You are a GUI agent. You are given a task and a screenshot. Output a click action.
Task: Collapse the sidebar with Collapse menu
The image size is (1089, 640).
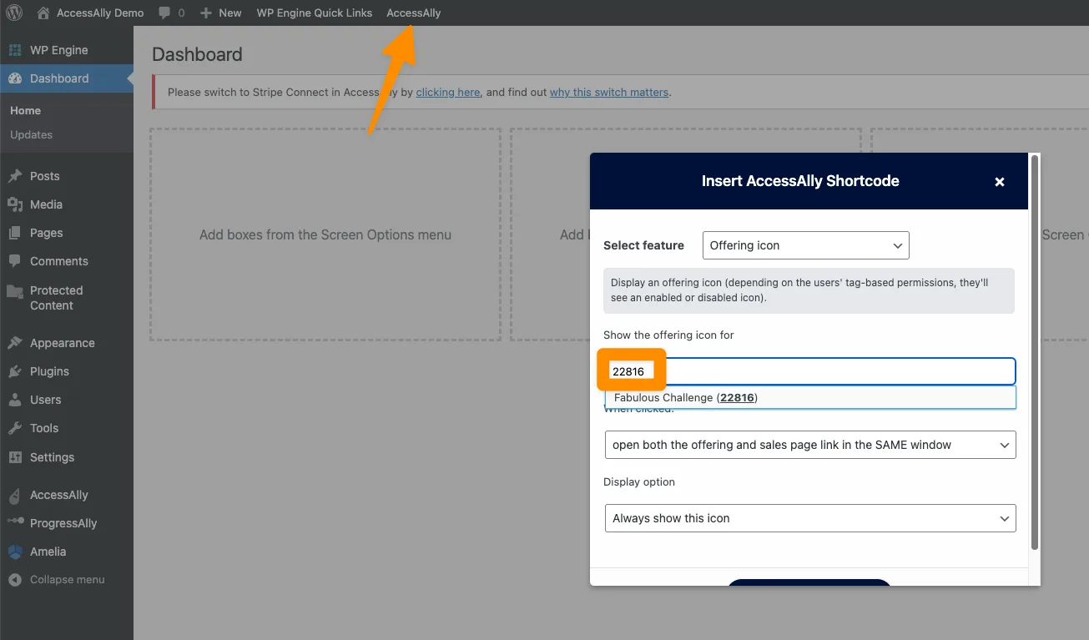tap(67, 580)
